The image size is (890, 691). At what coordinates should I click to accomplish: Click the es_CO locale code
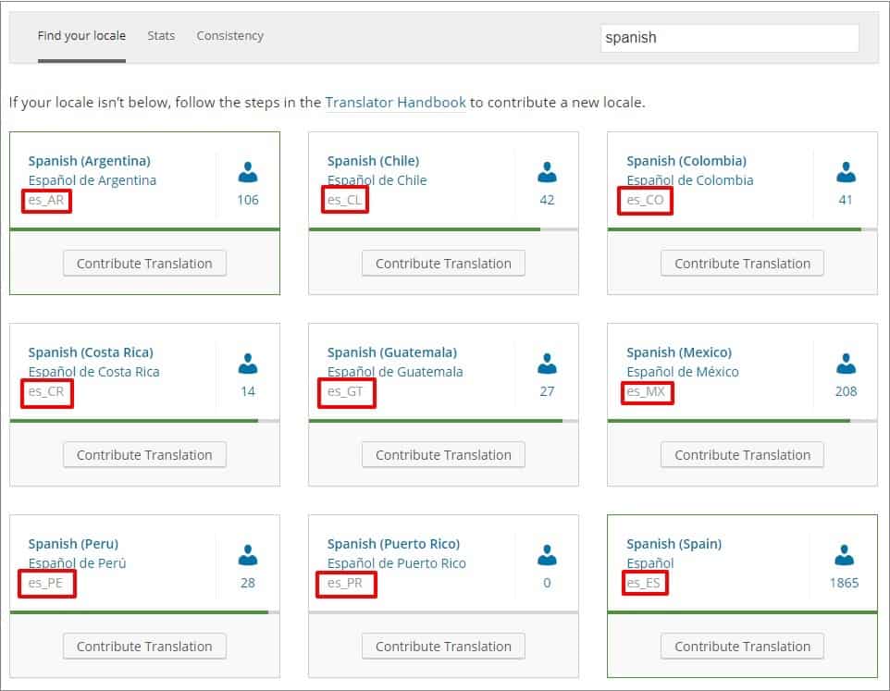646,200
